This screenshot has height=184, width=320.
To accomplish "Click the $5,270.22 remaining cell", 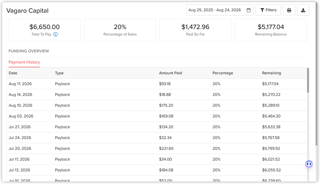I will (x=271, y=95).
